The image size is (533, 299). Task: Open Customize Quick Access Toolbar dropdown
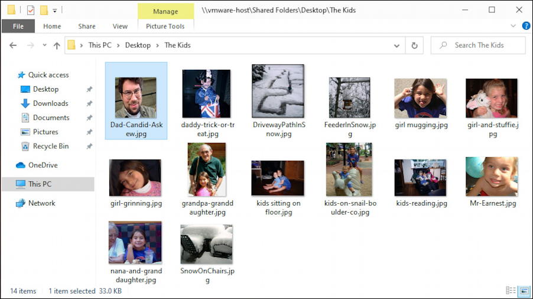coord(55,10)
